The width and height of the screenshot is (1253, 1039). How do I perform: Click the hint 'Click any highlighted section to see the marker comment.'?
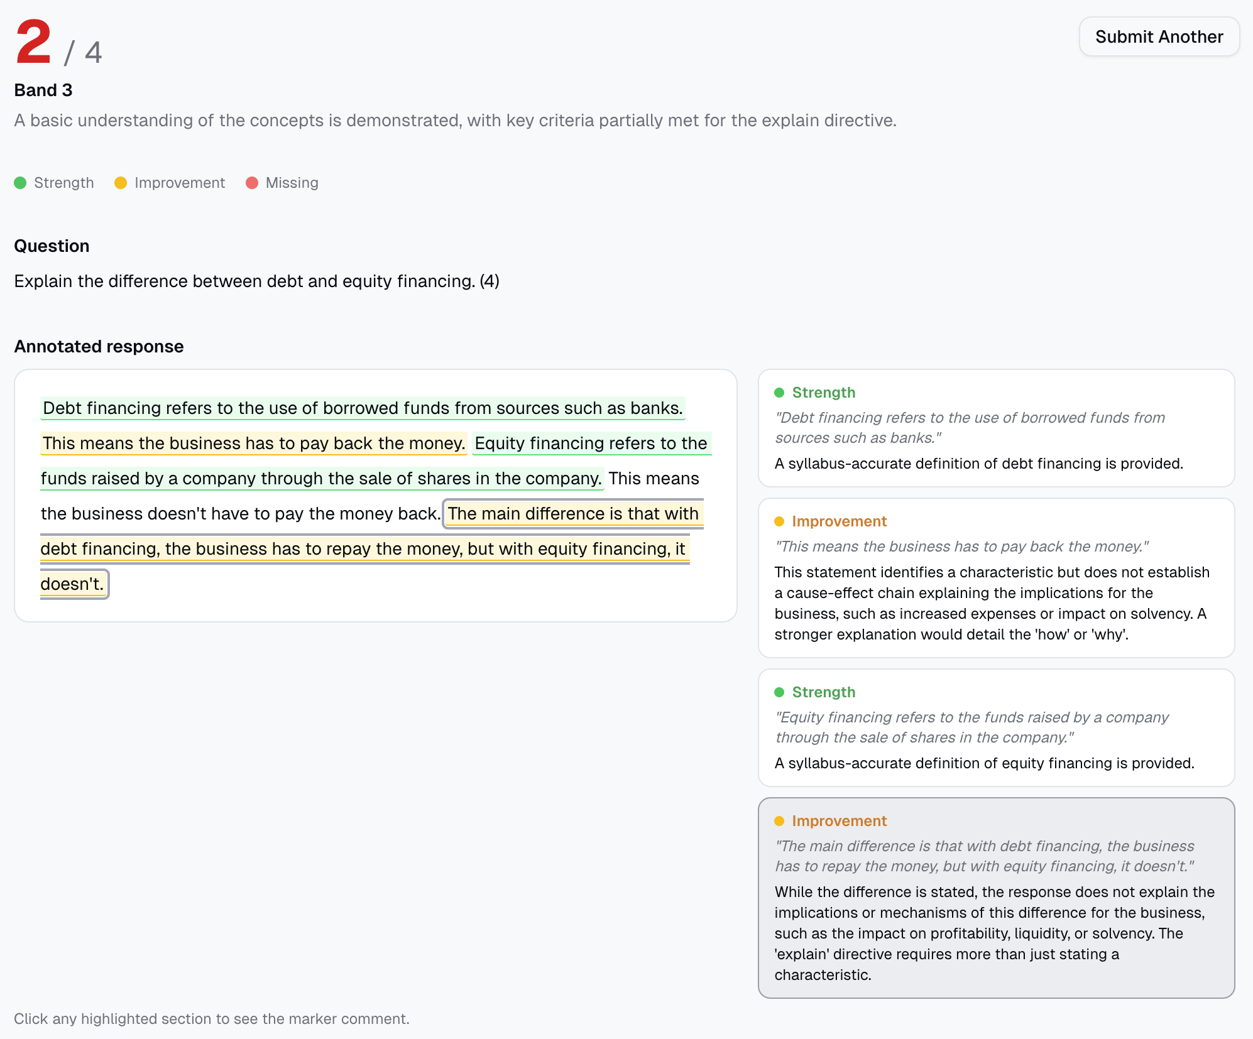211,1018
